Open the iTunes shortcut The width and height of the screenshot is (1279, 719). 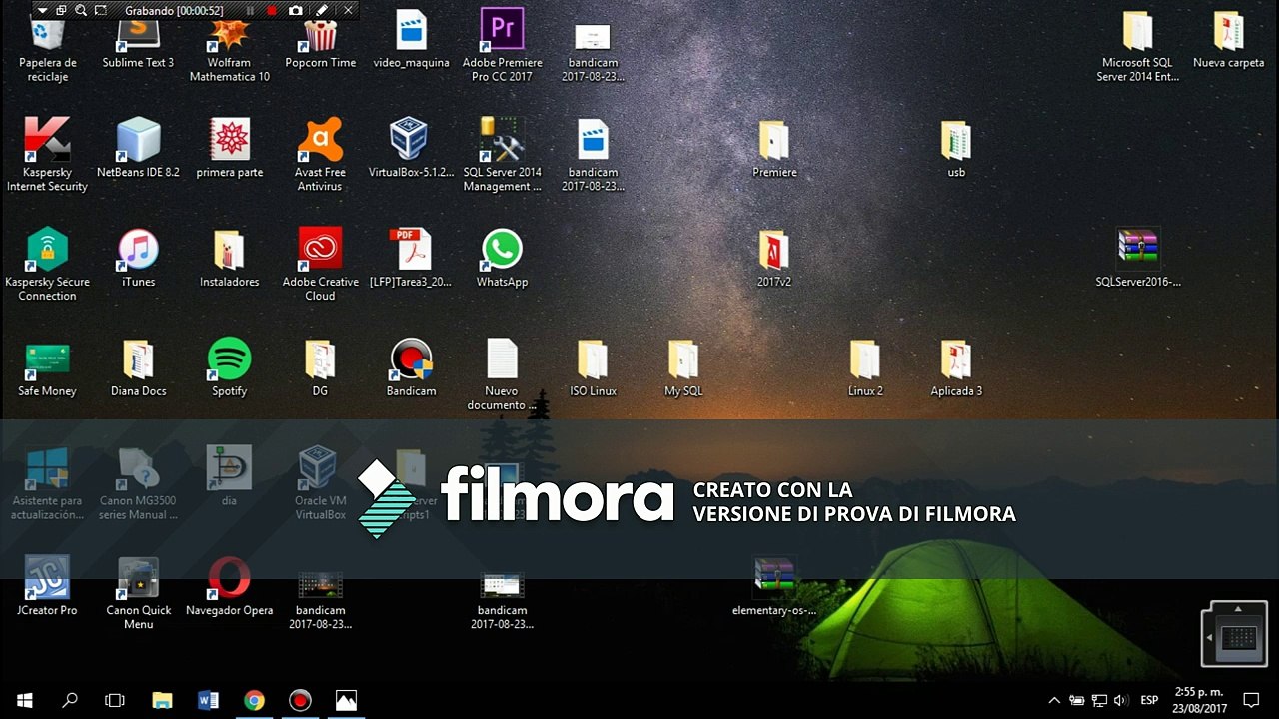(x=138, y=259)
